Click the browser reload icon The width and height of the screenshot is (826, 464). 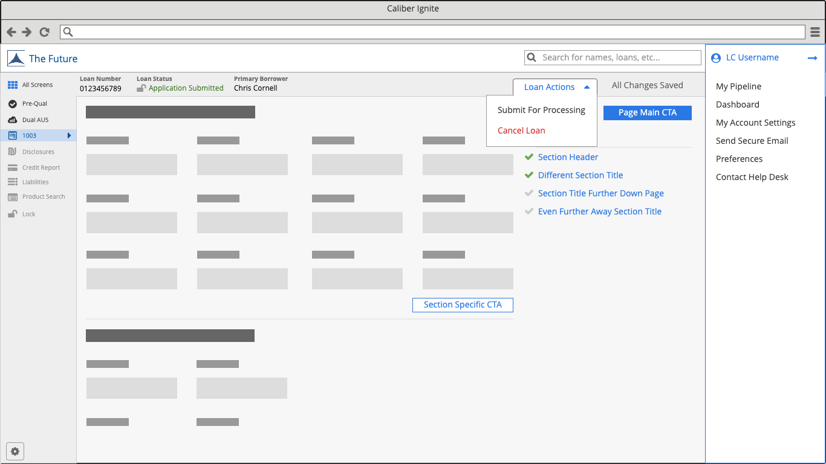tap(44, 32)
